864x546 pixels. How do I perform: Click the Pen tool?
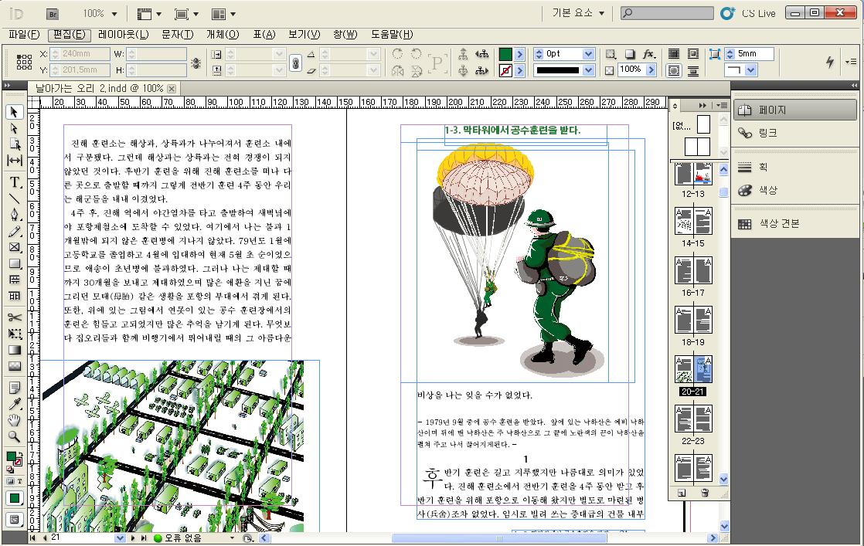pyautogui.click(x=14, y=215)
